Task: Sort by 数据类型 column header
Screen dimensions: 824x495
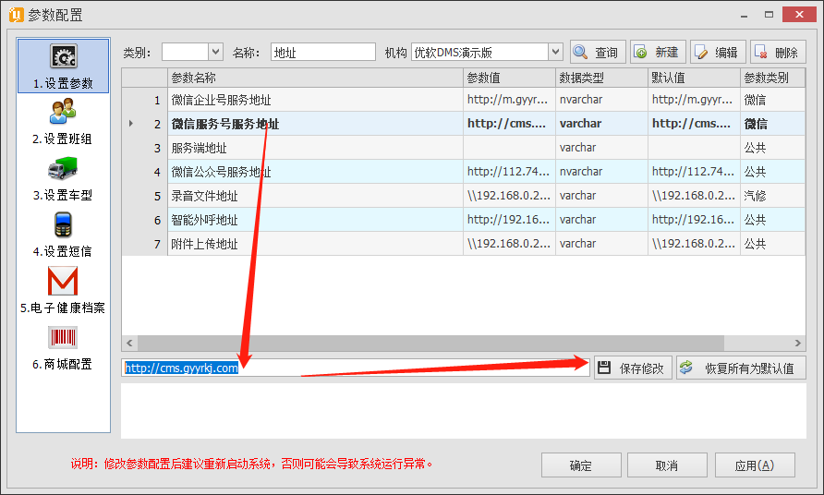Action: click(x=601, y=78)
